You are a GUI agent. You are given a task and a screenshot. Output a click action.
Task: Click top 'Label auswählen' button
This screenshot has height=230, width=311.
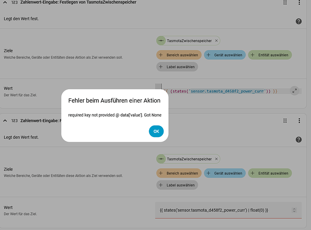click(x=177, y=67)
